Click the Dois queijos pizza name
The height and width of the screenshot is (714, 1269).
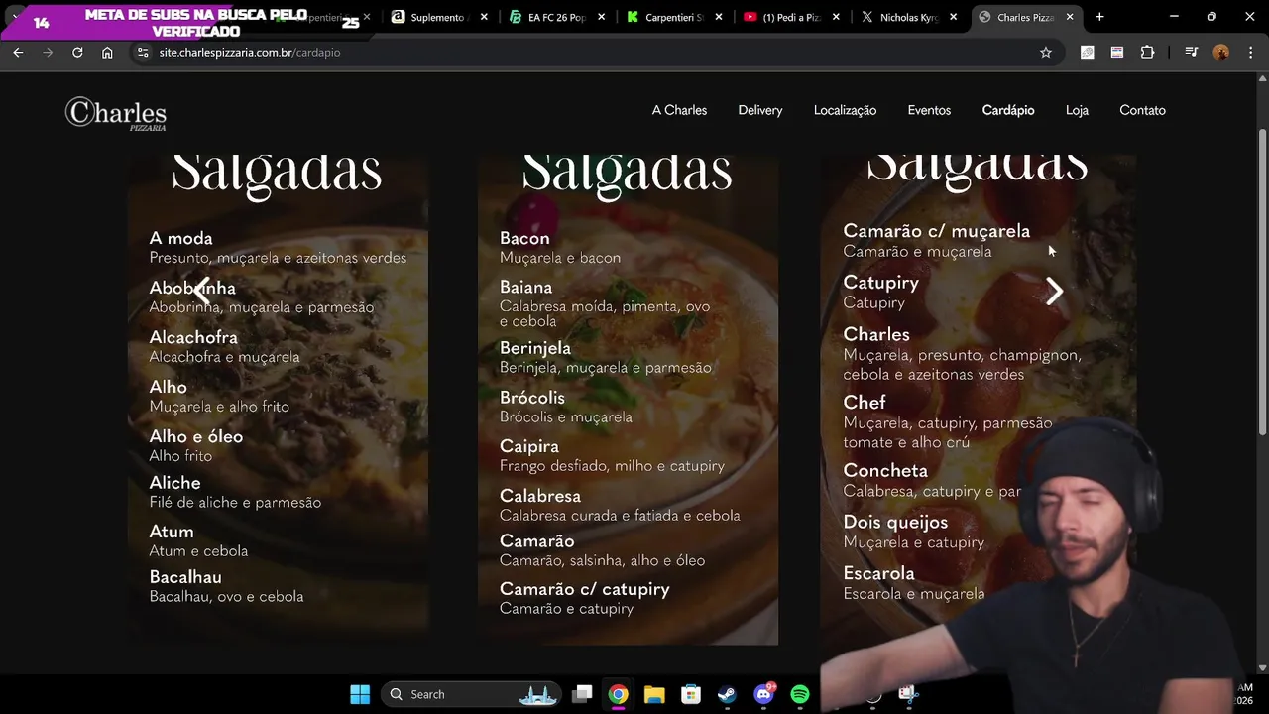pos(895,522)
